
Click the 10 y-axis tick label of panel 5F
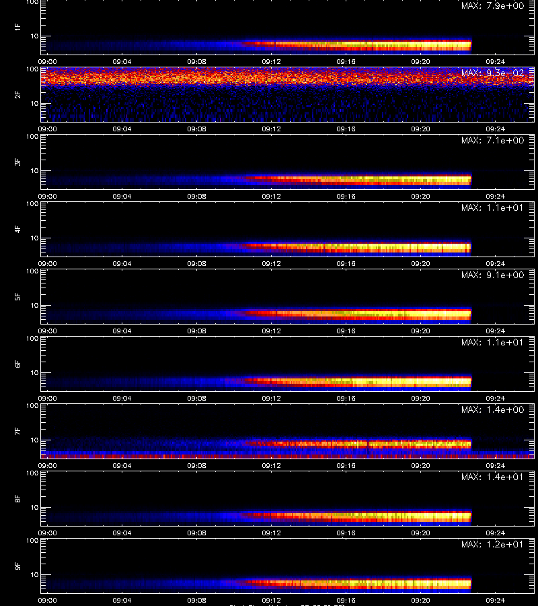[35, 305]
